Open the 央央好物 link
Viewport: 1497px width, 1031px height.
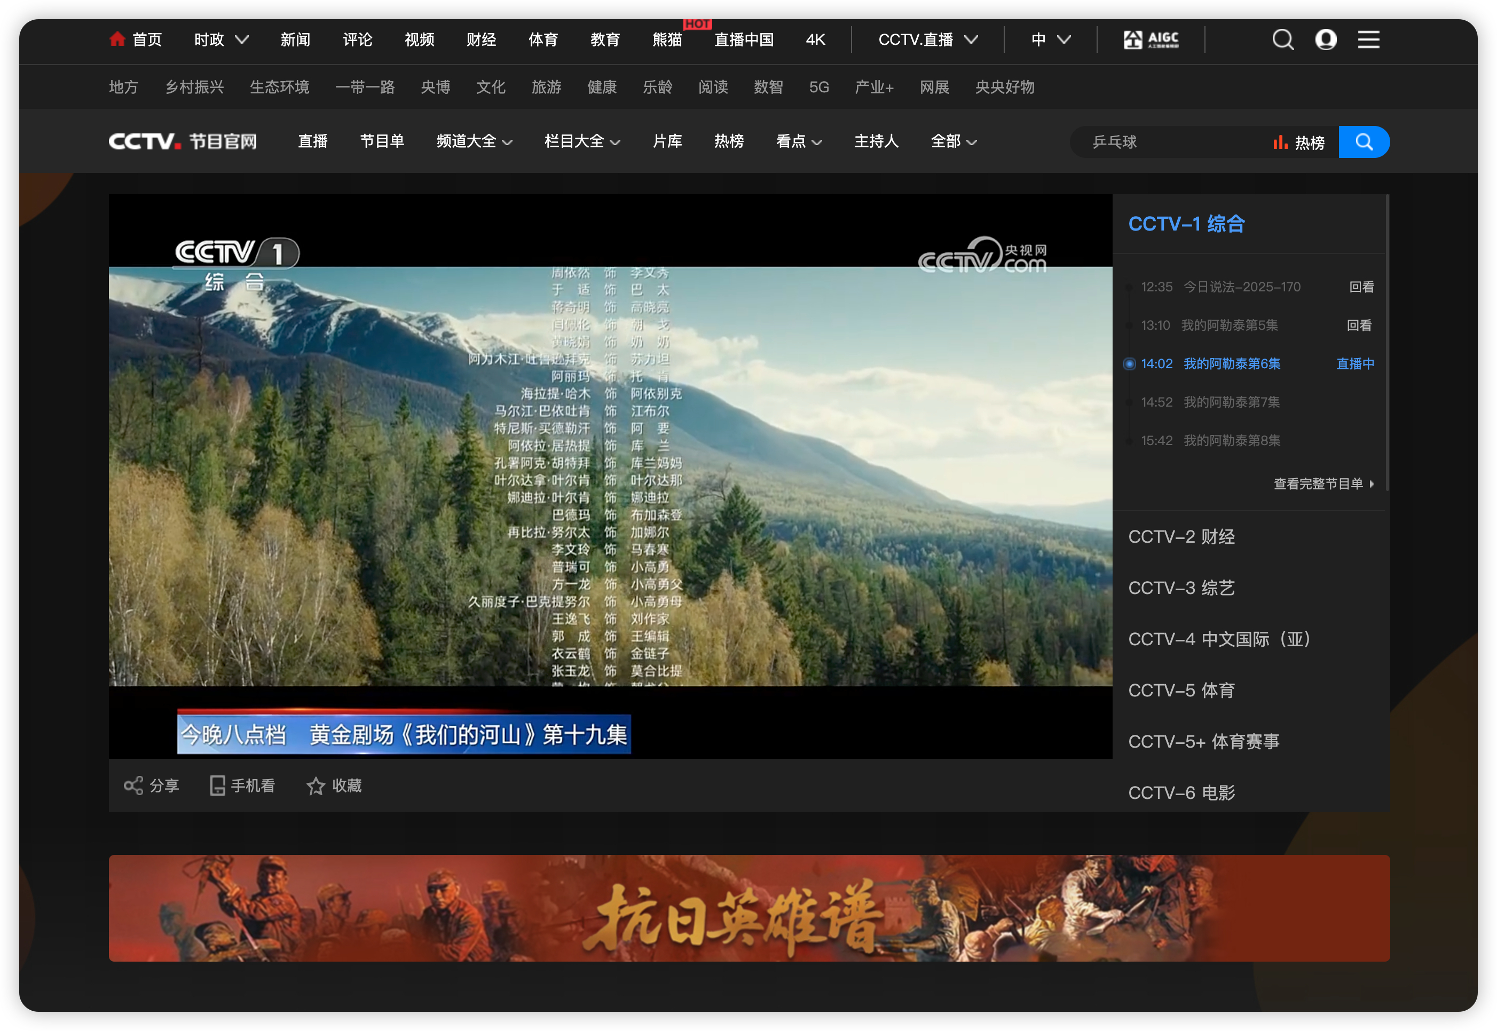1005,87
